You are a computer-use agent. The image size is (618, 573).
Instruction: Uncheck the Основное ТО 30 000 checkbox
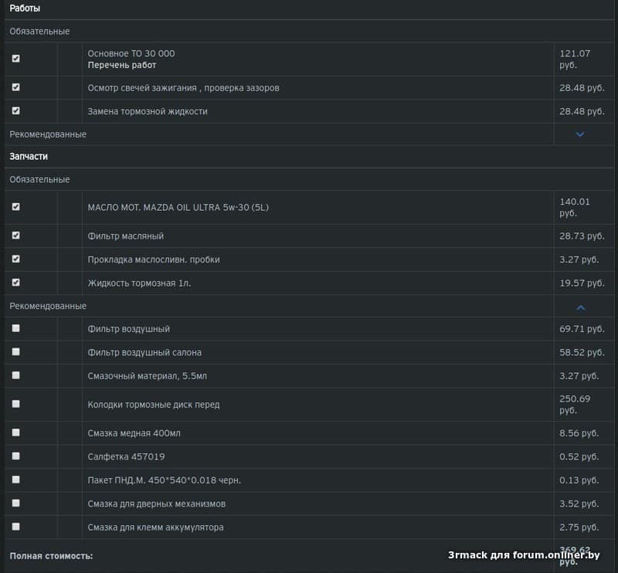pyautogui.click(x=16, y=59)
